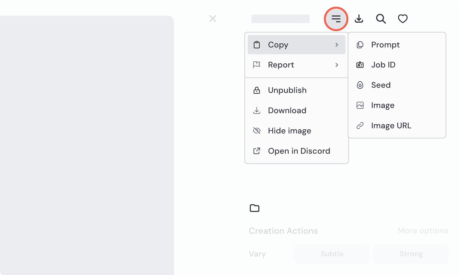Copy the Prompt from submenu
459x275 pixels.
[385, 45]
